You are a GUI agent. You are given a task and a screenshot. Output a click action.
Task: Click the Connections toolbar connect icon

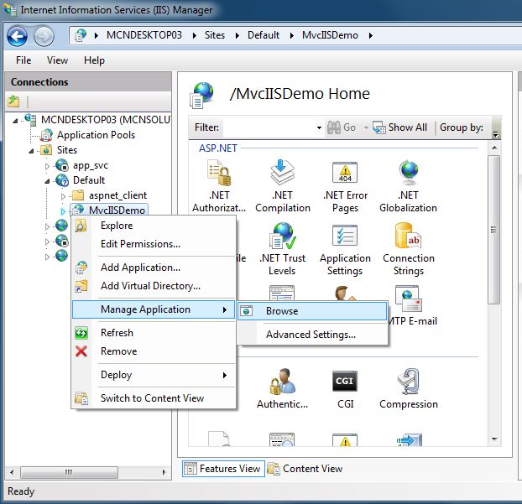13,101
